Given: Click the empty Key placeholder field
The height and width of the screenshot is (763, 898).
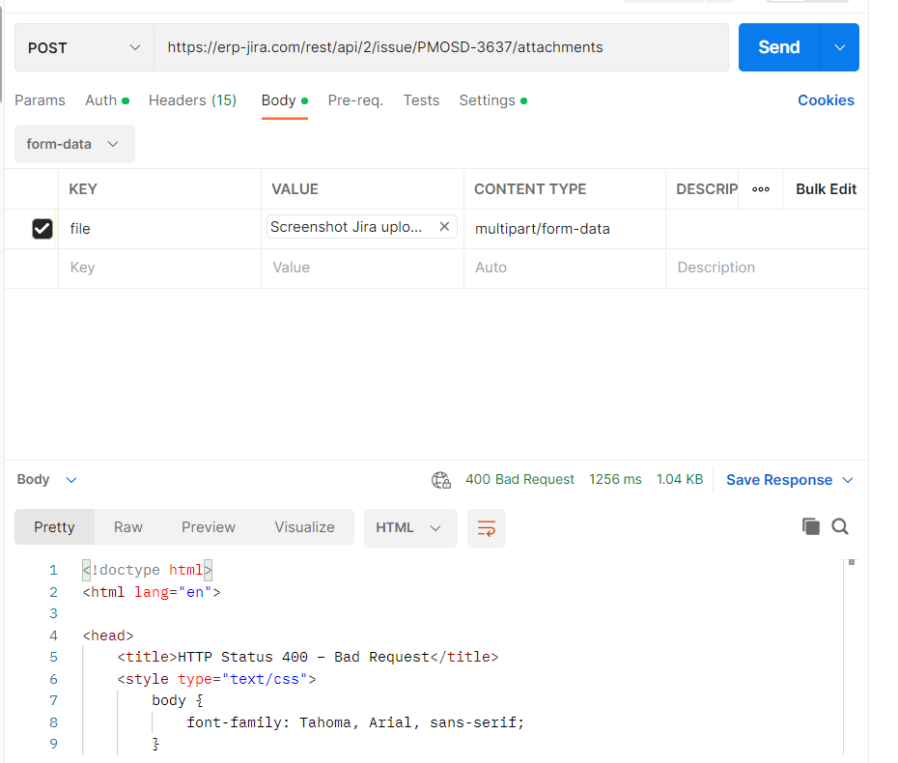Looking at the screenshot, I should [159, 268].
